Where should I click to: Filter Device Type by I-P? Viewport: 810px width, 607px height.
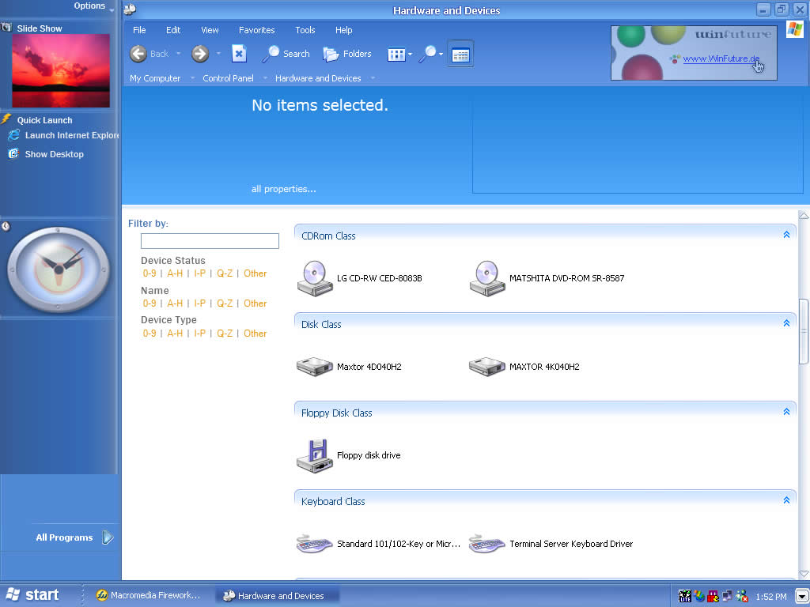click(199, 334)
